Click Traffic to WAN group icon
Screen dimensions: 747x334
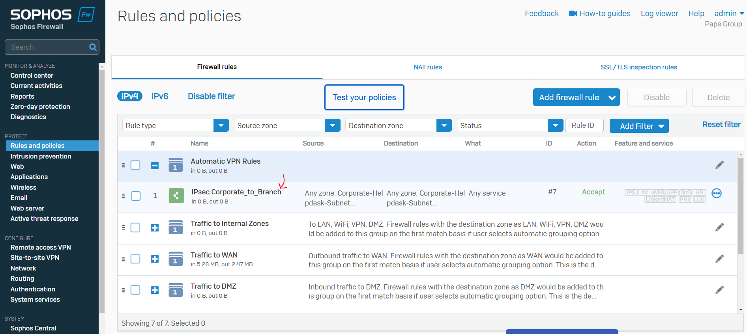(176, 259)
